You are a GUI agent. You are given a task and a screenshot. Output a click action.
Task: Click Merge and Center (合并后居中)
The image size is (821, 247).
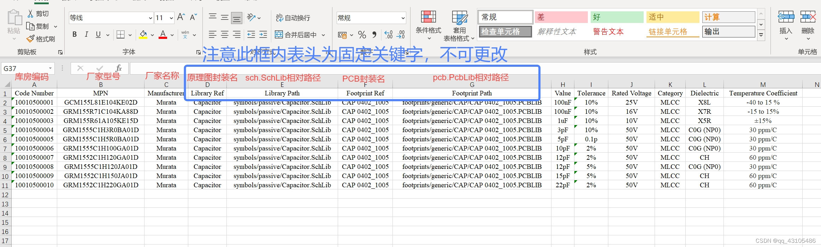(296, 35)
